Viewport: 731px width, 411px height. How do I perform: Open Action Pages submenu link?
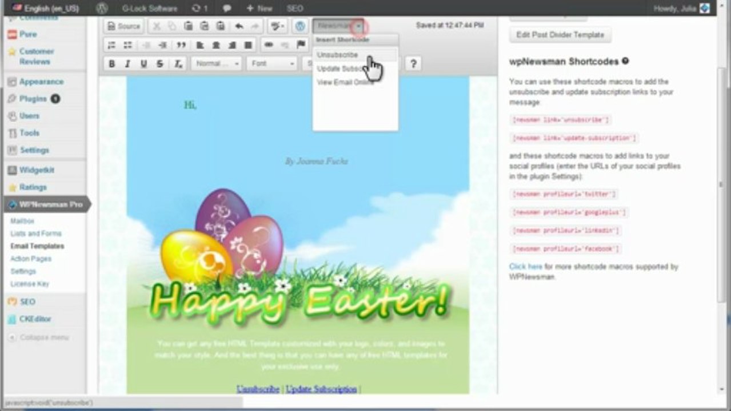(31, 259)
